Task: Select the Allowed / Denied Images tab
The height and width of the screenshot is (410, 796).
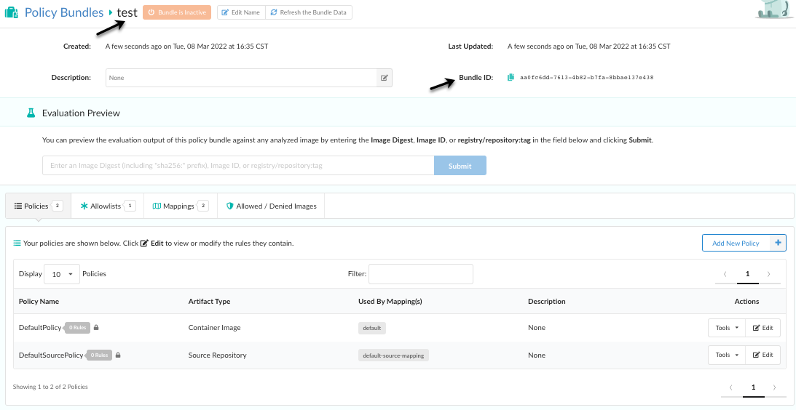Action: click(x=271, y=206)
